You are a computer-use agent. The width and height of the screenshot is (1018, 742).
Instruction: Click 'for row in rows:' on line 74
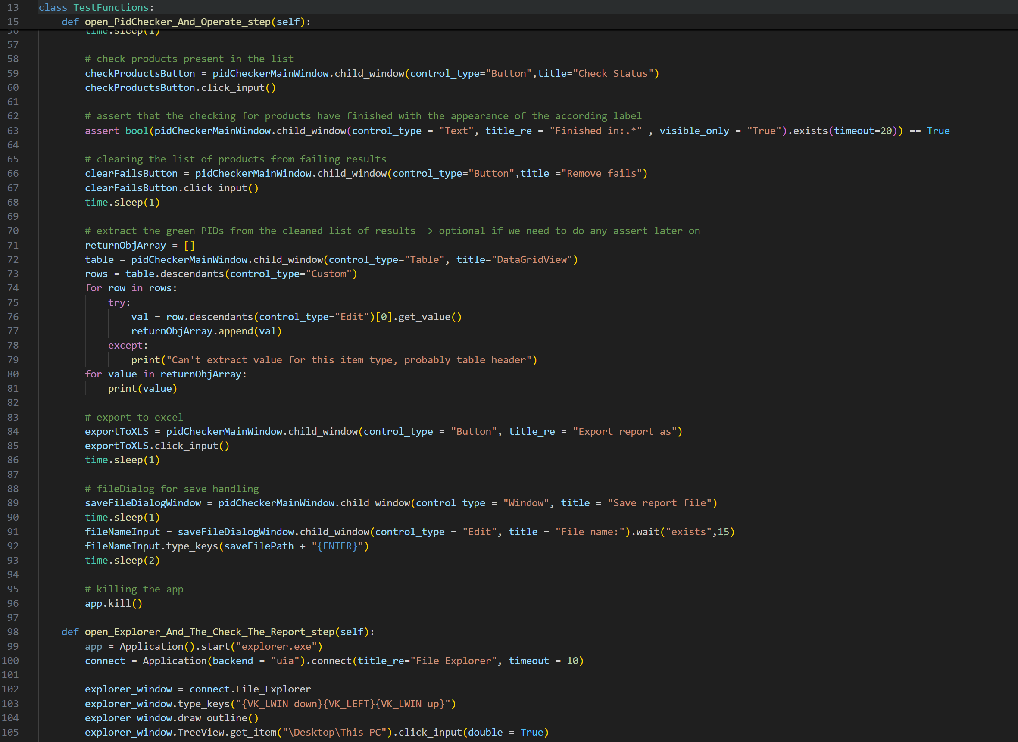pos(131,288)
